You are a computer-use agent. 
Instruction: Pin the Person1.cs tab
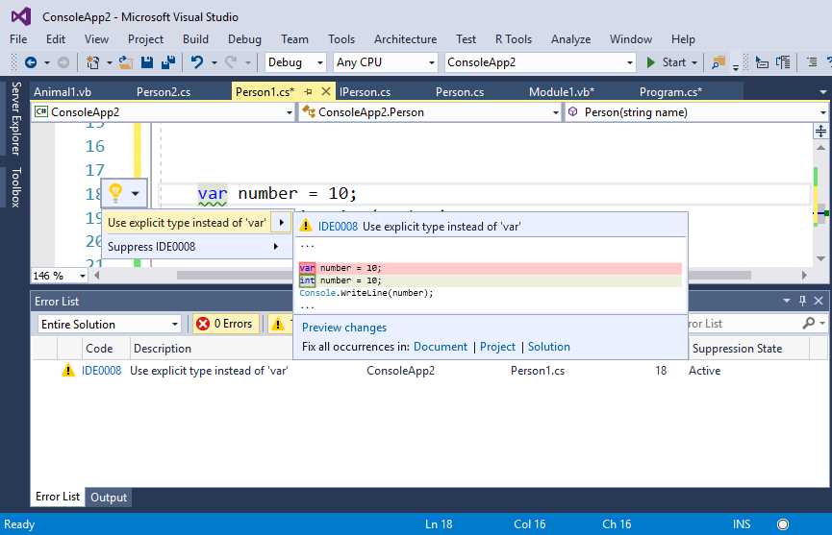(x=309, y=91)
